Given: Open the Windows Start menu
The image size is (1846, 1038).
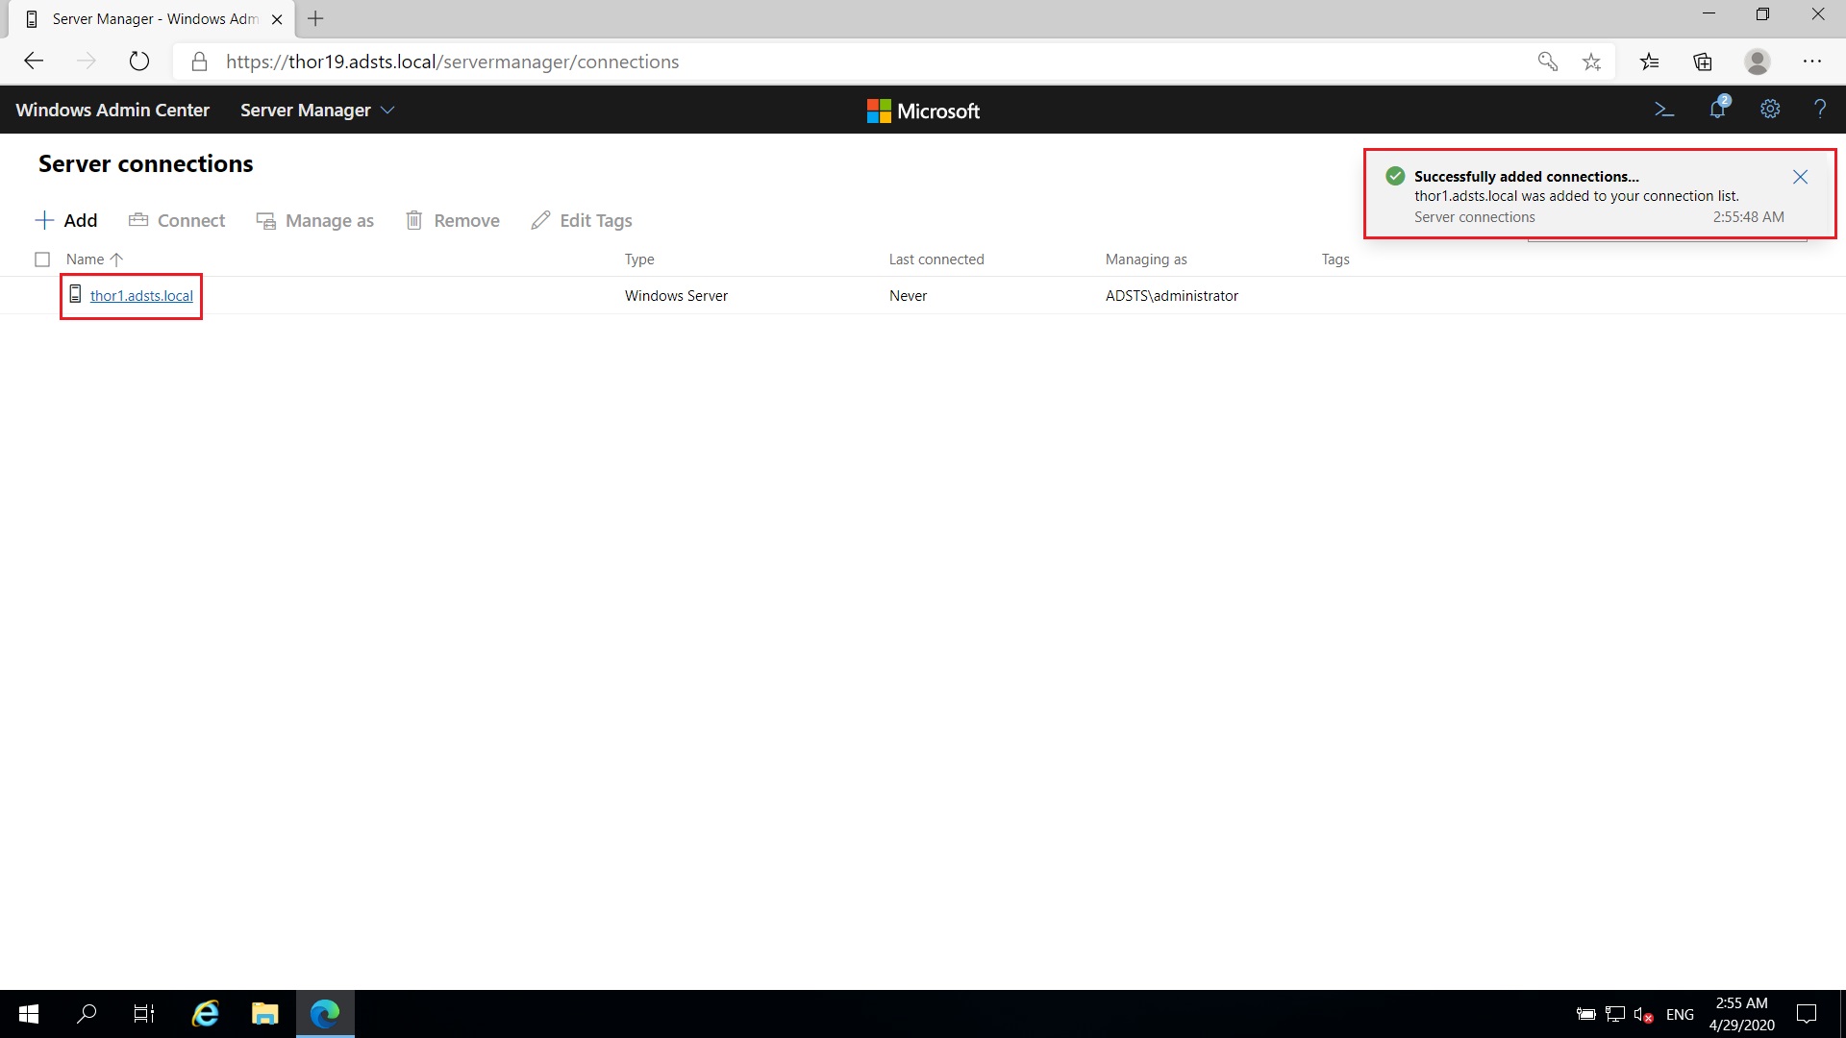Looking at the screenshot, I should coord(29,1014).
